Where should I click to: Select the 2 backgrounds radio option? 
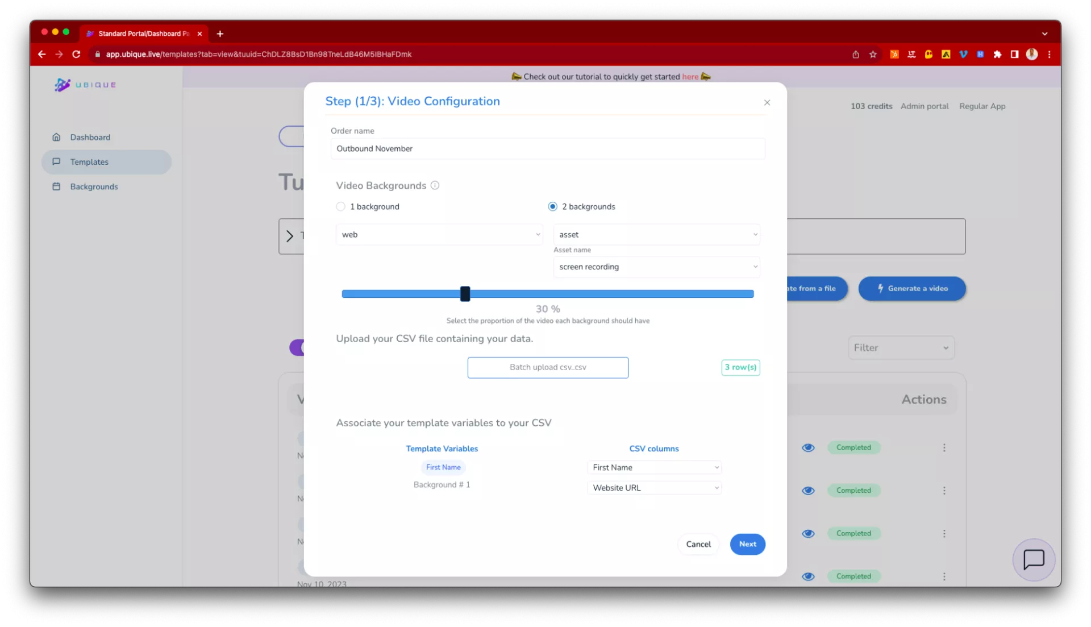(x=552, y=207)
